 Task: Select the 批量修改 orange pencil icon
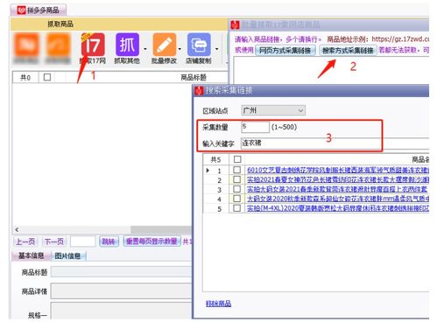point(164,45)
